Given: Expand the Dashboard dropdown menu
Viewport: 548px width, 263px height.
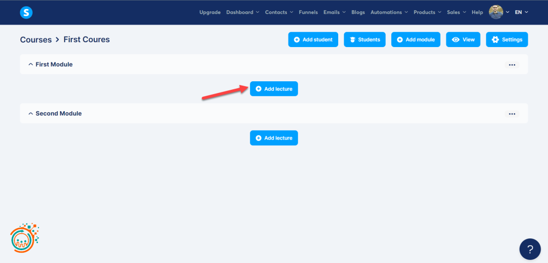Looking at the screenshot, I should (242, 12).
